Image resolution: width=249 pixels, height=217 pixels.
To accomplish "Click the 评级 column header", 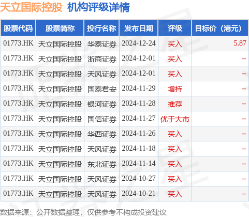I will coord(175,28).
